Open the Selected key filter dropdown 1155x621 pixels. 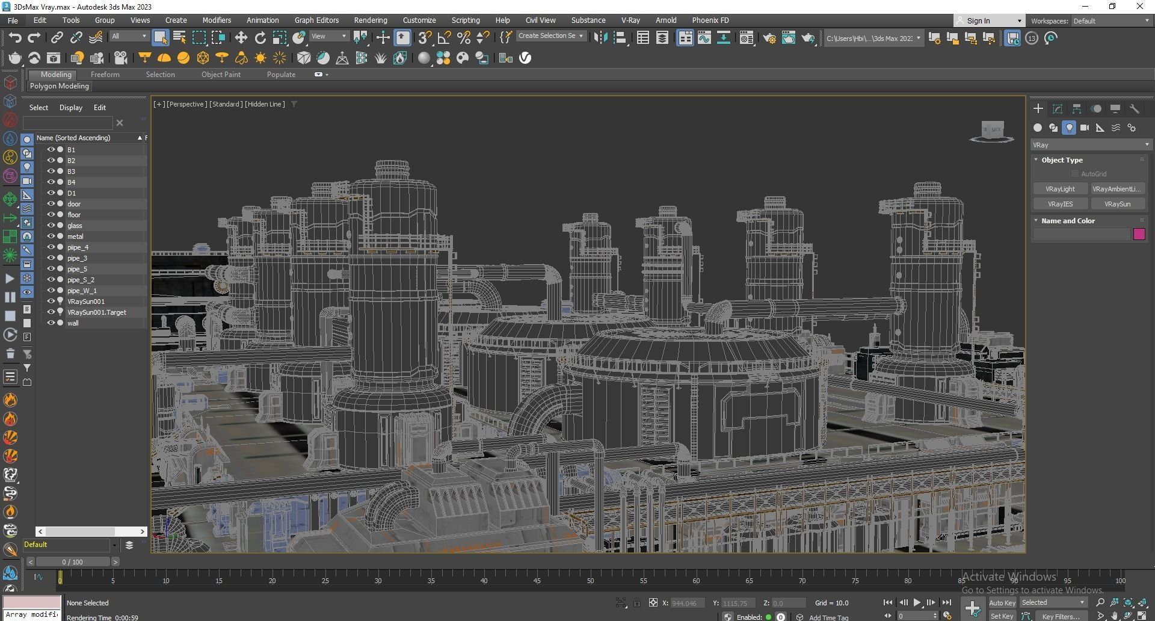(1053, 602)
